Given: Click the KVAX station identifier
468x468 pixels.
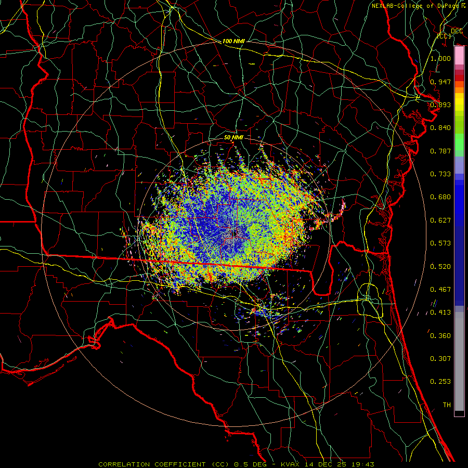Looking at the screenshot, I should pyautogui.click(x=290, y=464).
